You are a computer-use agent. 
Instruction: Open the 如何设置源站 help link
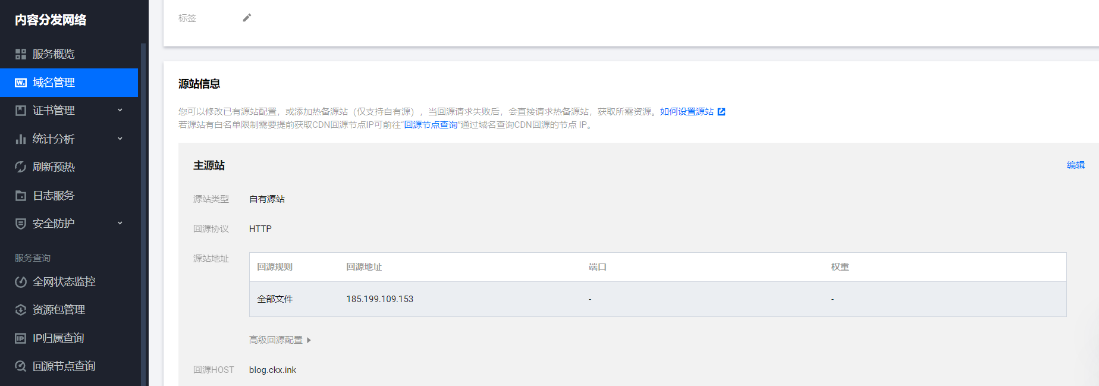[686, 112]
